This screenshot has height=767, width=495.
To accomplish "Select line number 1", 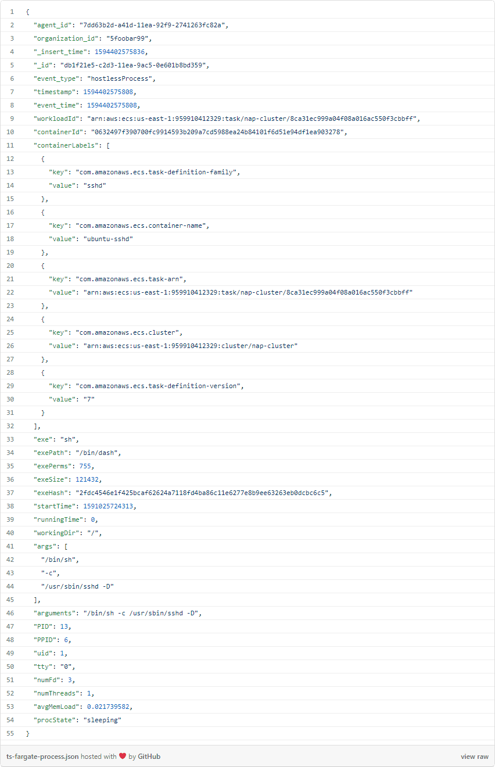I will coord(12,12).
